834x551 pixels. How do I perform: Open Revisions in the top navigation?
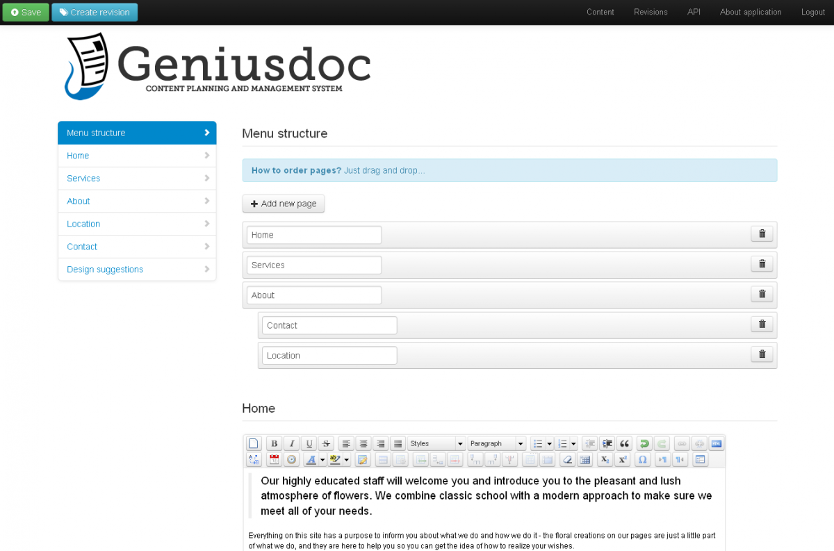(x=651, y=12)
